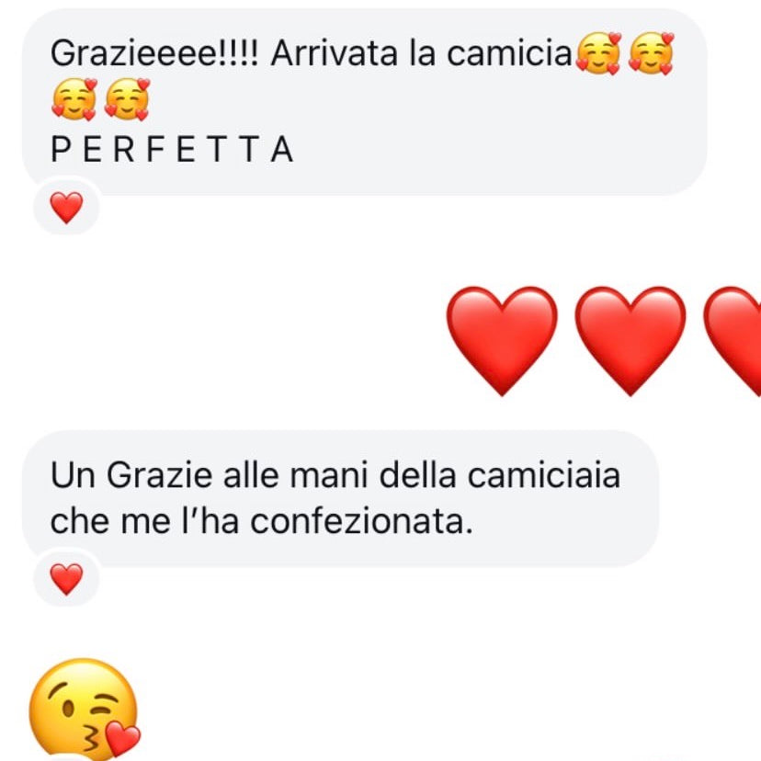The width and height of the screenshot is (761, 761).
Task: Tap the word camiciaia in the second bubble
Action: [x=544, y=475]
